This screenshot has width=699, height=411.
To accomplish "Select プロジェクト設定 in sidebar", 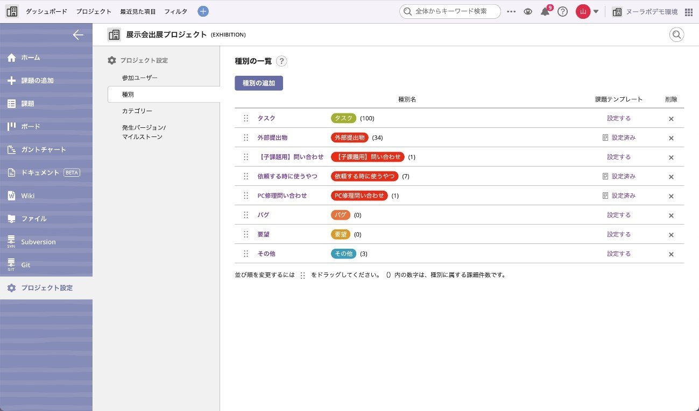I will pyautogui.click(x=46, y=288).
